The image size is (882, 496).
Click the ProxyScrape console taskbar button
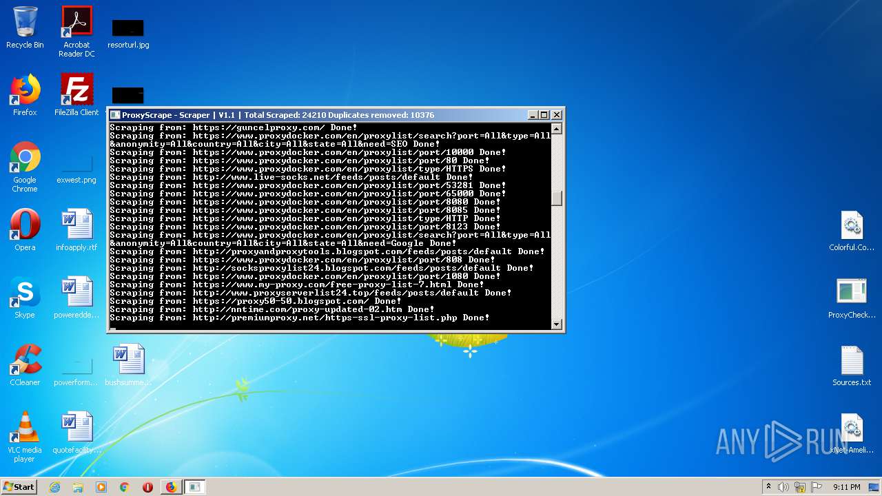tap(195, 487)
